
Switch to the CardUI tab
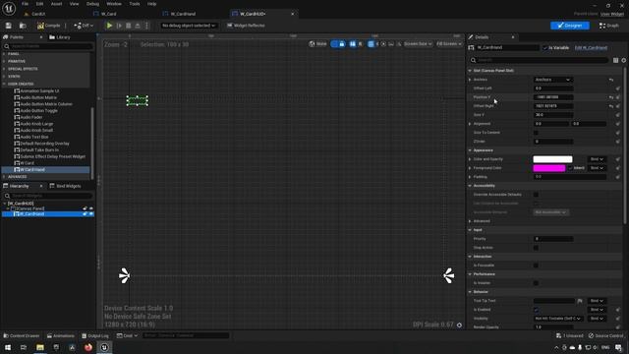point(38,14)
